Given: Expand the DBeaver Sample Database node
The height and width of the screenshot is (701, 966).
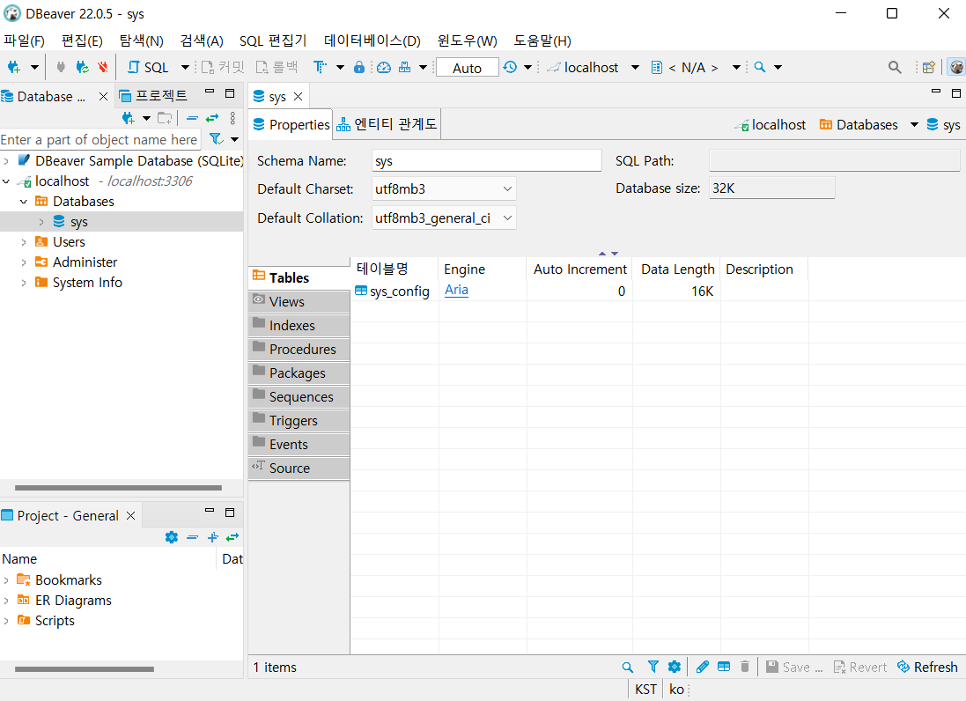Looking at the screenshot, I should (x=7, y=161).
